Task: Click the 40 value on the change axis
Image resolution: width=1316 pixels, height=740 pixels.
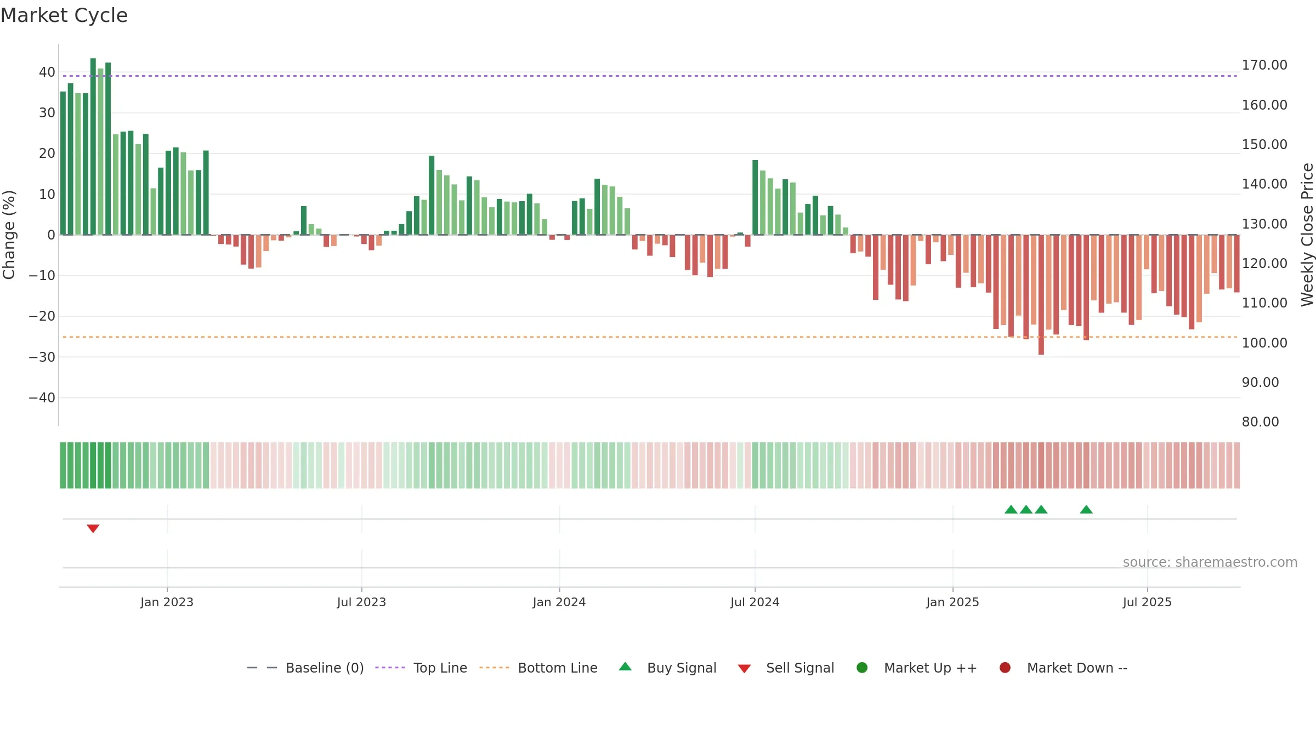Action: pos(47,72)
